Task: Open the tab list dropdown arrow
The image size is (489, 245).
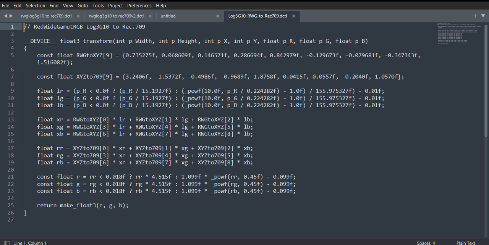Action: pos(483,16)
